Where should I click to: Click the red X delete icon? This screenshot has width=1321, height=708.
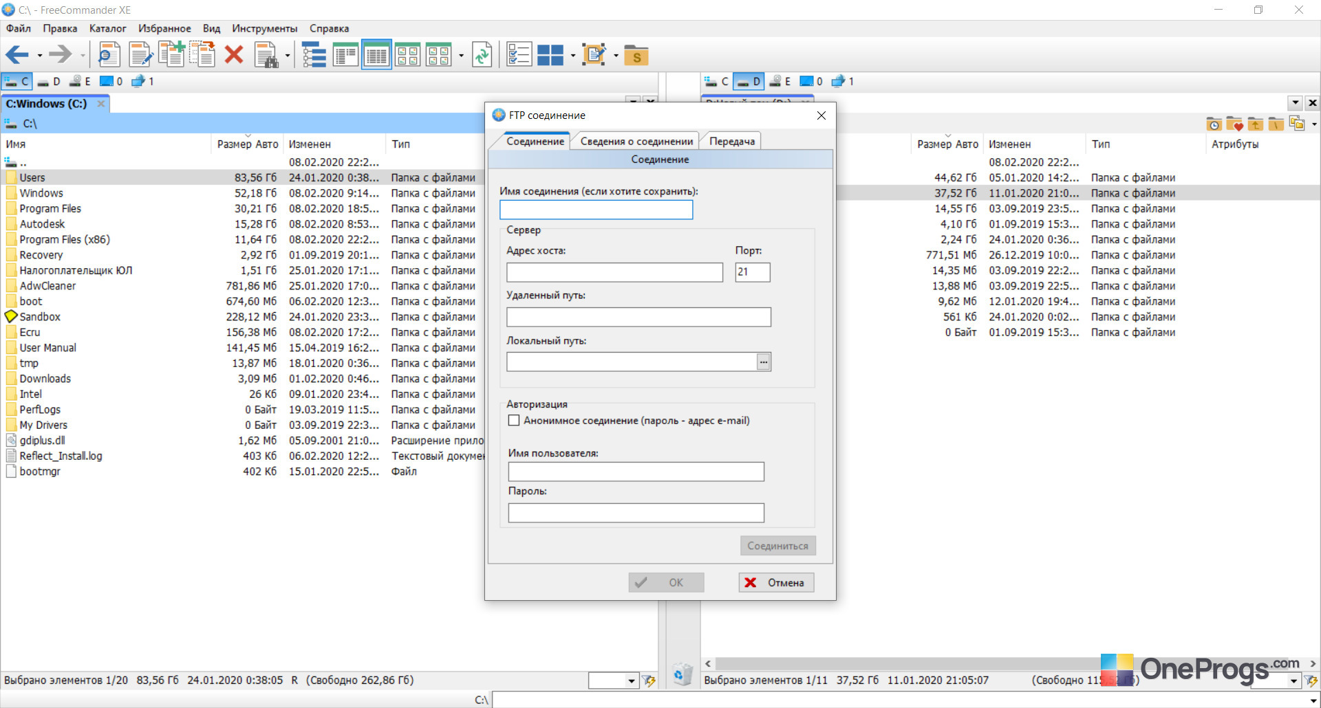click(x=234, y=54)
